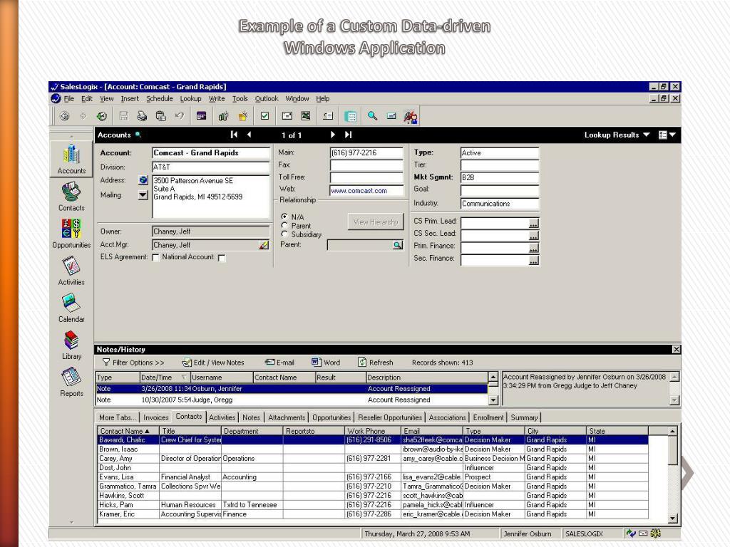
Task: Click the Excel export toolbar icon
Action: click(305, 116)
